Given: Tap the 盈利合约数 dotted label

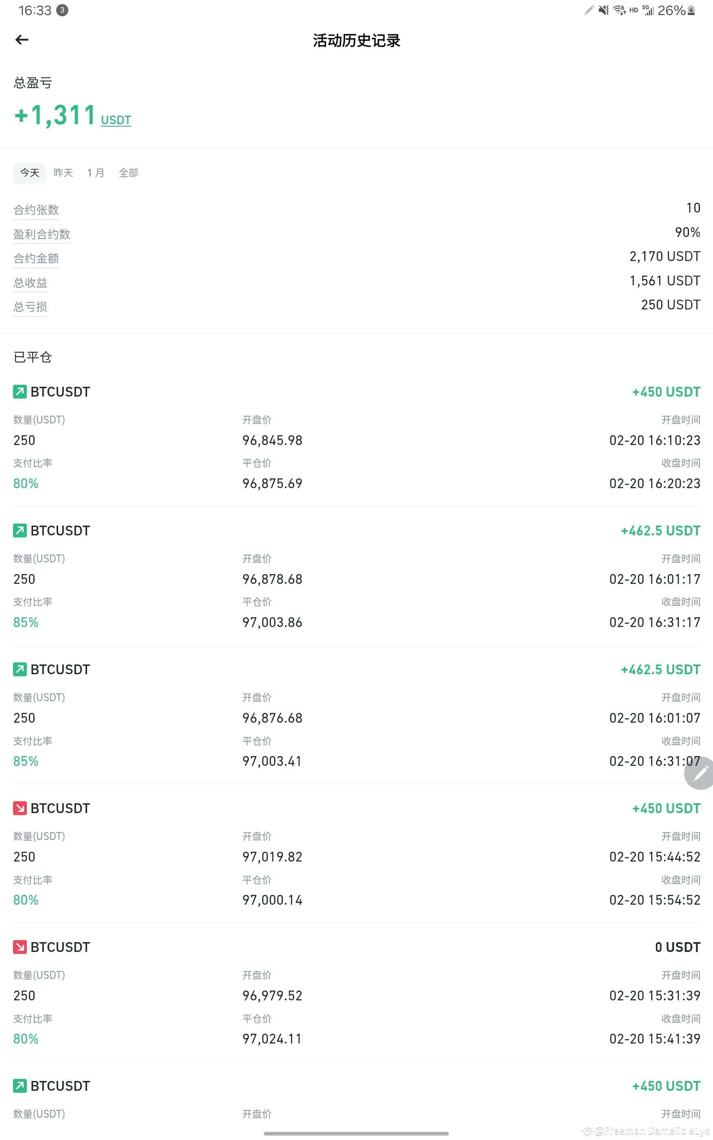Looking at the screenshot, I should pyautogui.click(x=42, y=235).
